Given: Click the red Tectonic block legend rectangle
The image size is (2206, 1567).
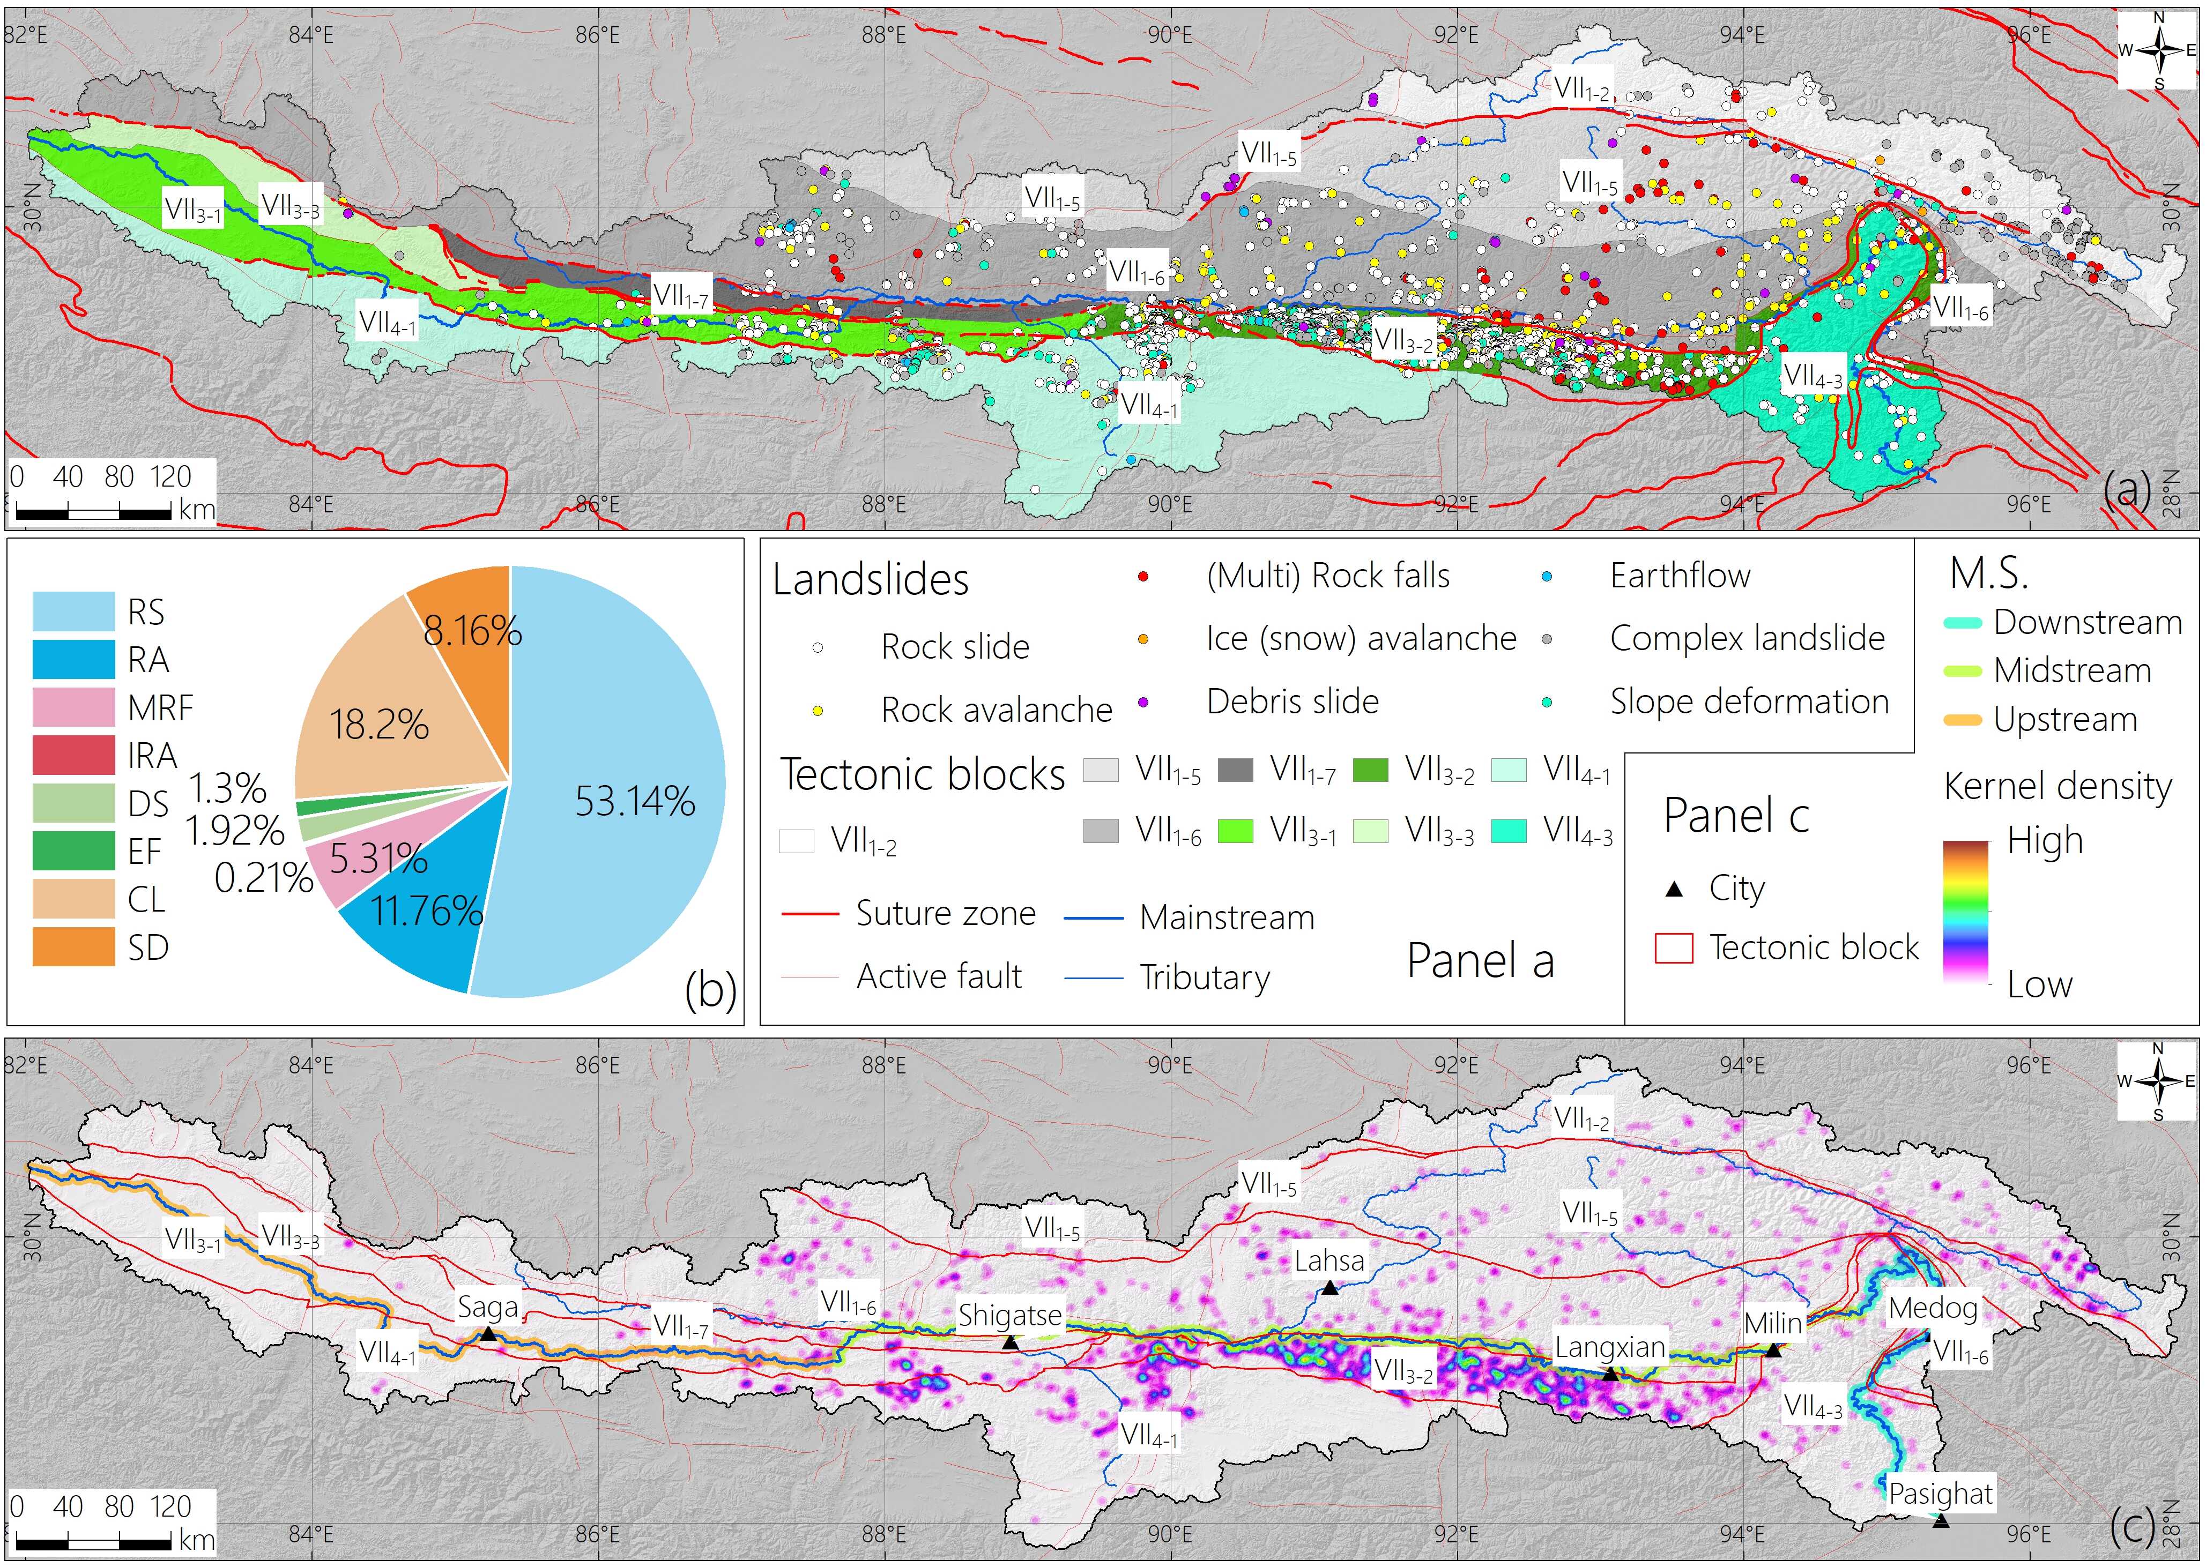Looking at the screenshot, I should pyautogui.click(x=1674, y=949).
